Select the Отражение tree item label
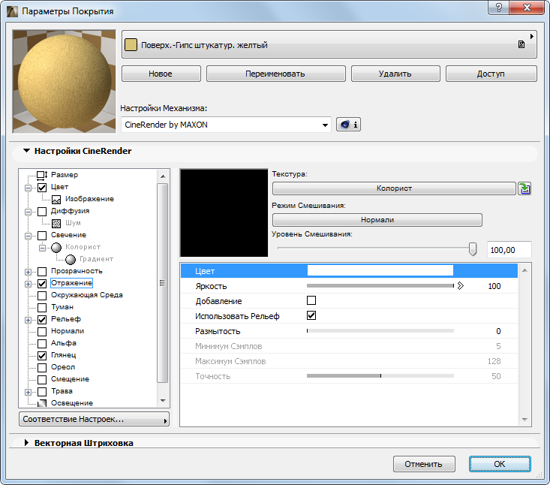The image size is (550, 485). [71, 283]
